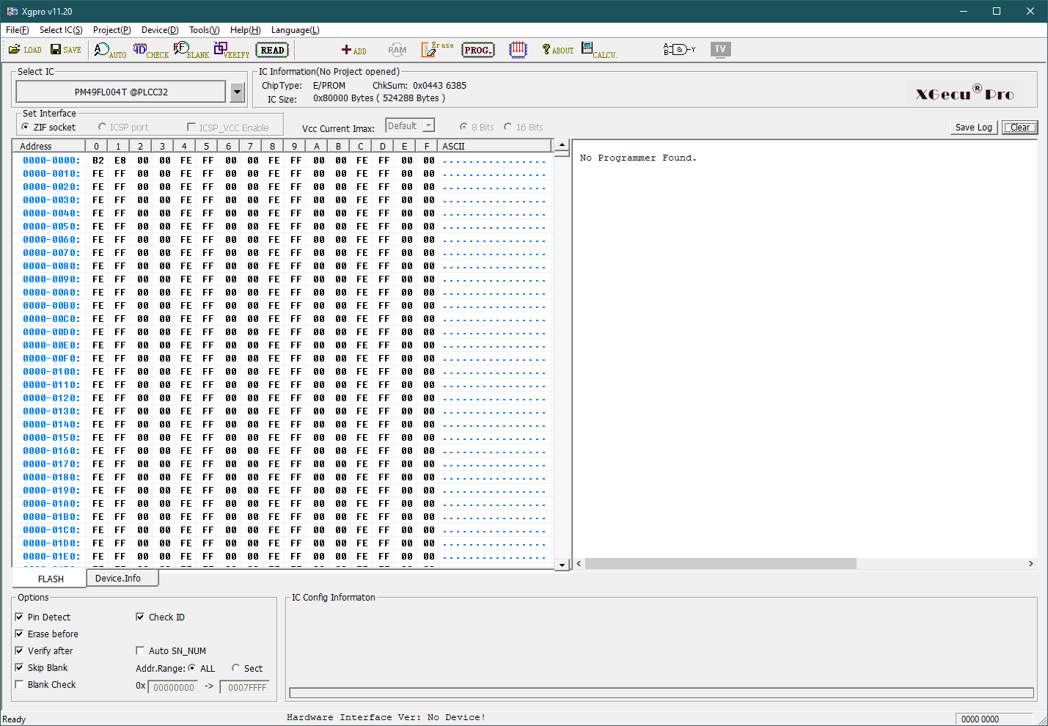The width and height of the screenshot is (1048, 726).
Task: Open the CALCU. calculator tool
Action: pyautogui.click(x=598, y=50)
